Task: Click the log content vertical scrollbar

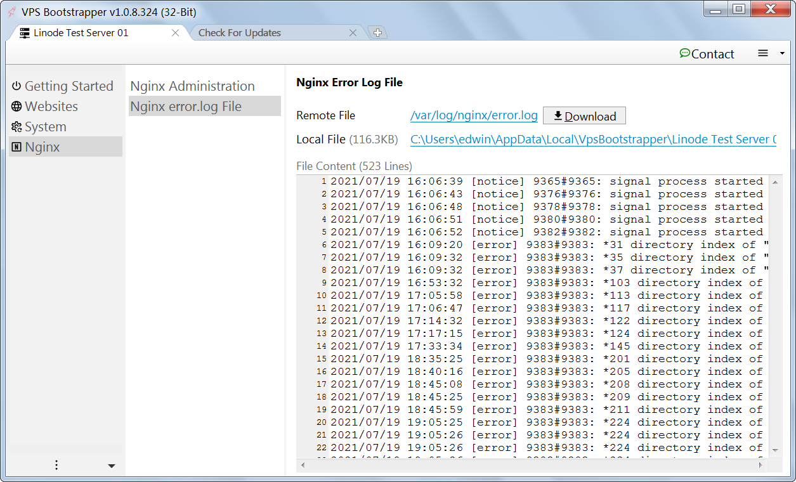Action: pos(774,317)
